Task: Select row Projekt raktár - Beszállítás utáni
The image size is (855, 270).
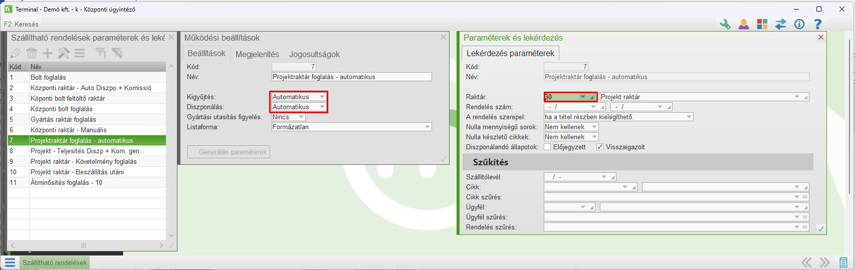Action: 87,172
